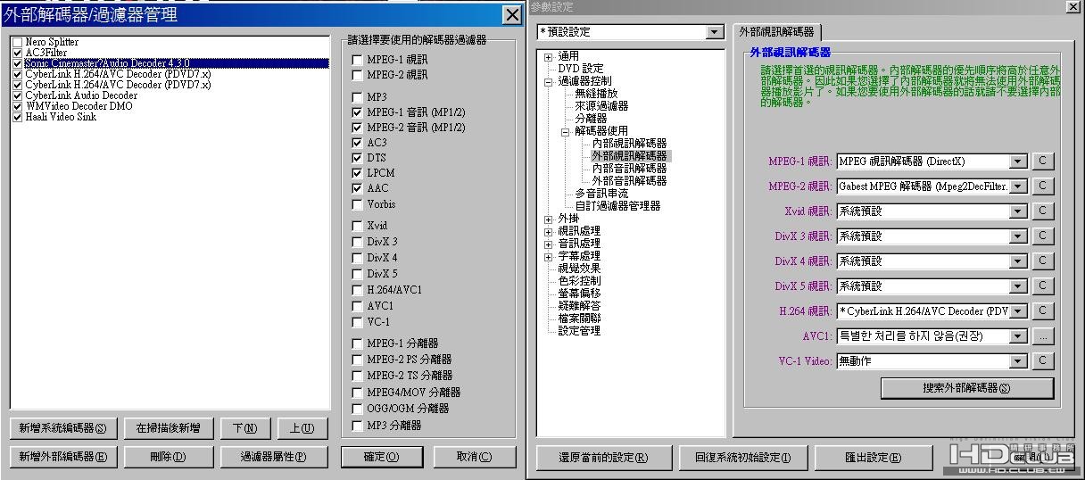Screen dimensions: 1085x480
Task: Cancel with the 取消(C) button
Action: point(475,457)
